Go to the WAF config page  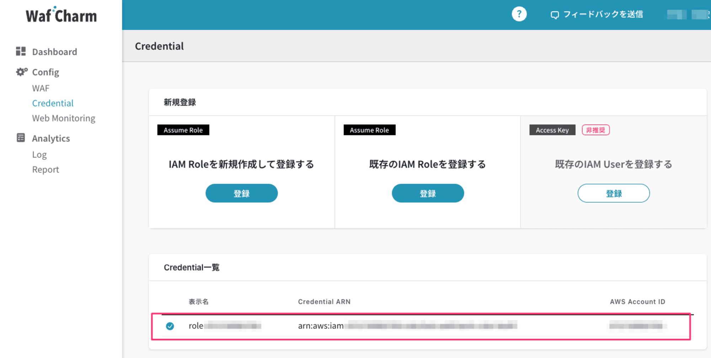[x=41, y=88]
